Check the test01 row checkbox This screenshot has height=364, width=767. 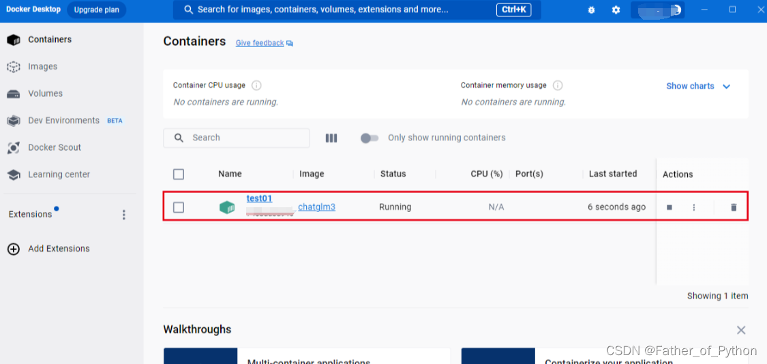pyautogui.click(x=179, y=207)
